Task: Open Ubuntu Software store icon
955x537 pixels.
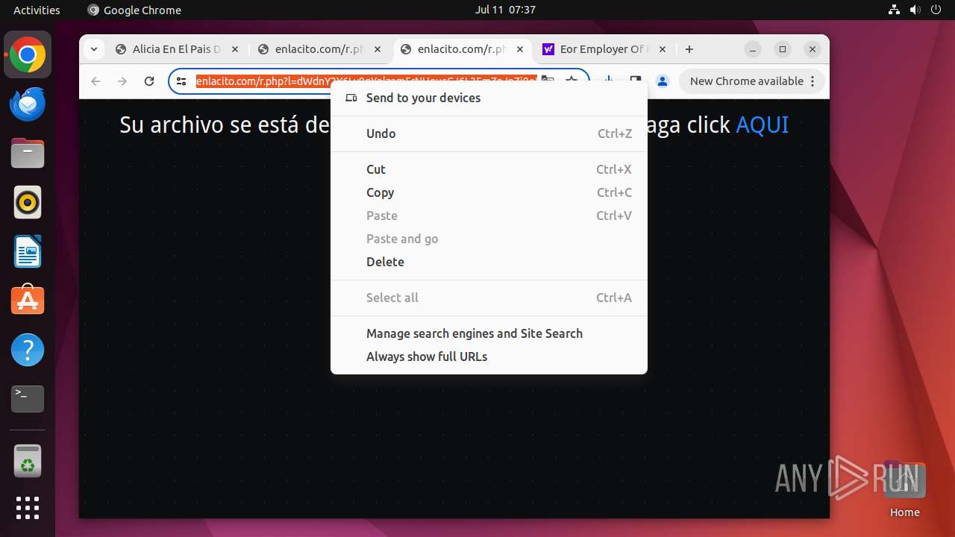Action: pyautogui.click(x=28, y=301)
